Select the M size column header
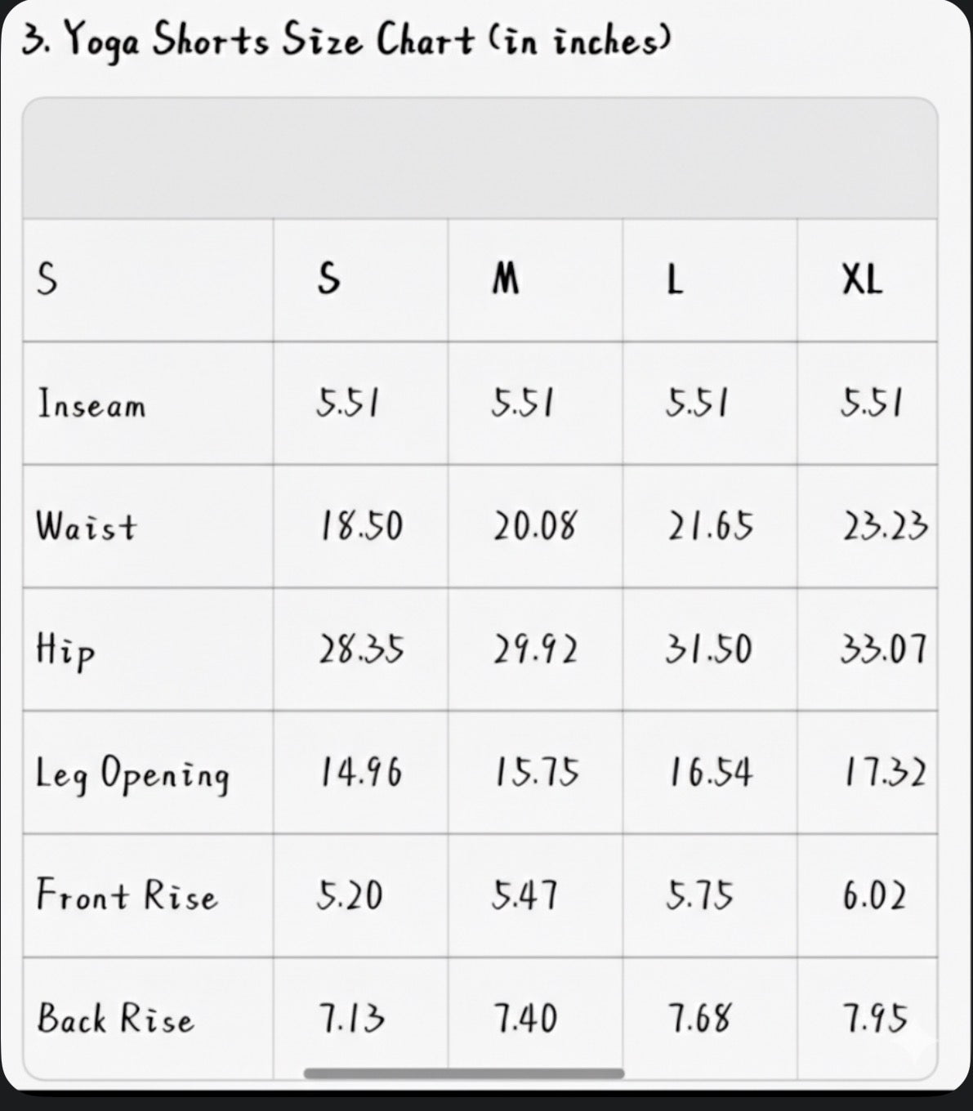The image size is (973, 1111). tap(506, 280)
